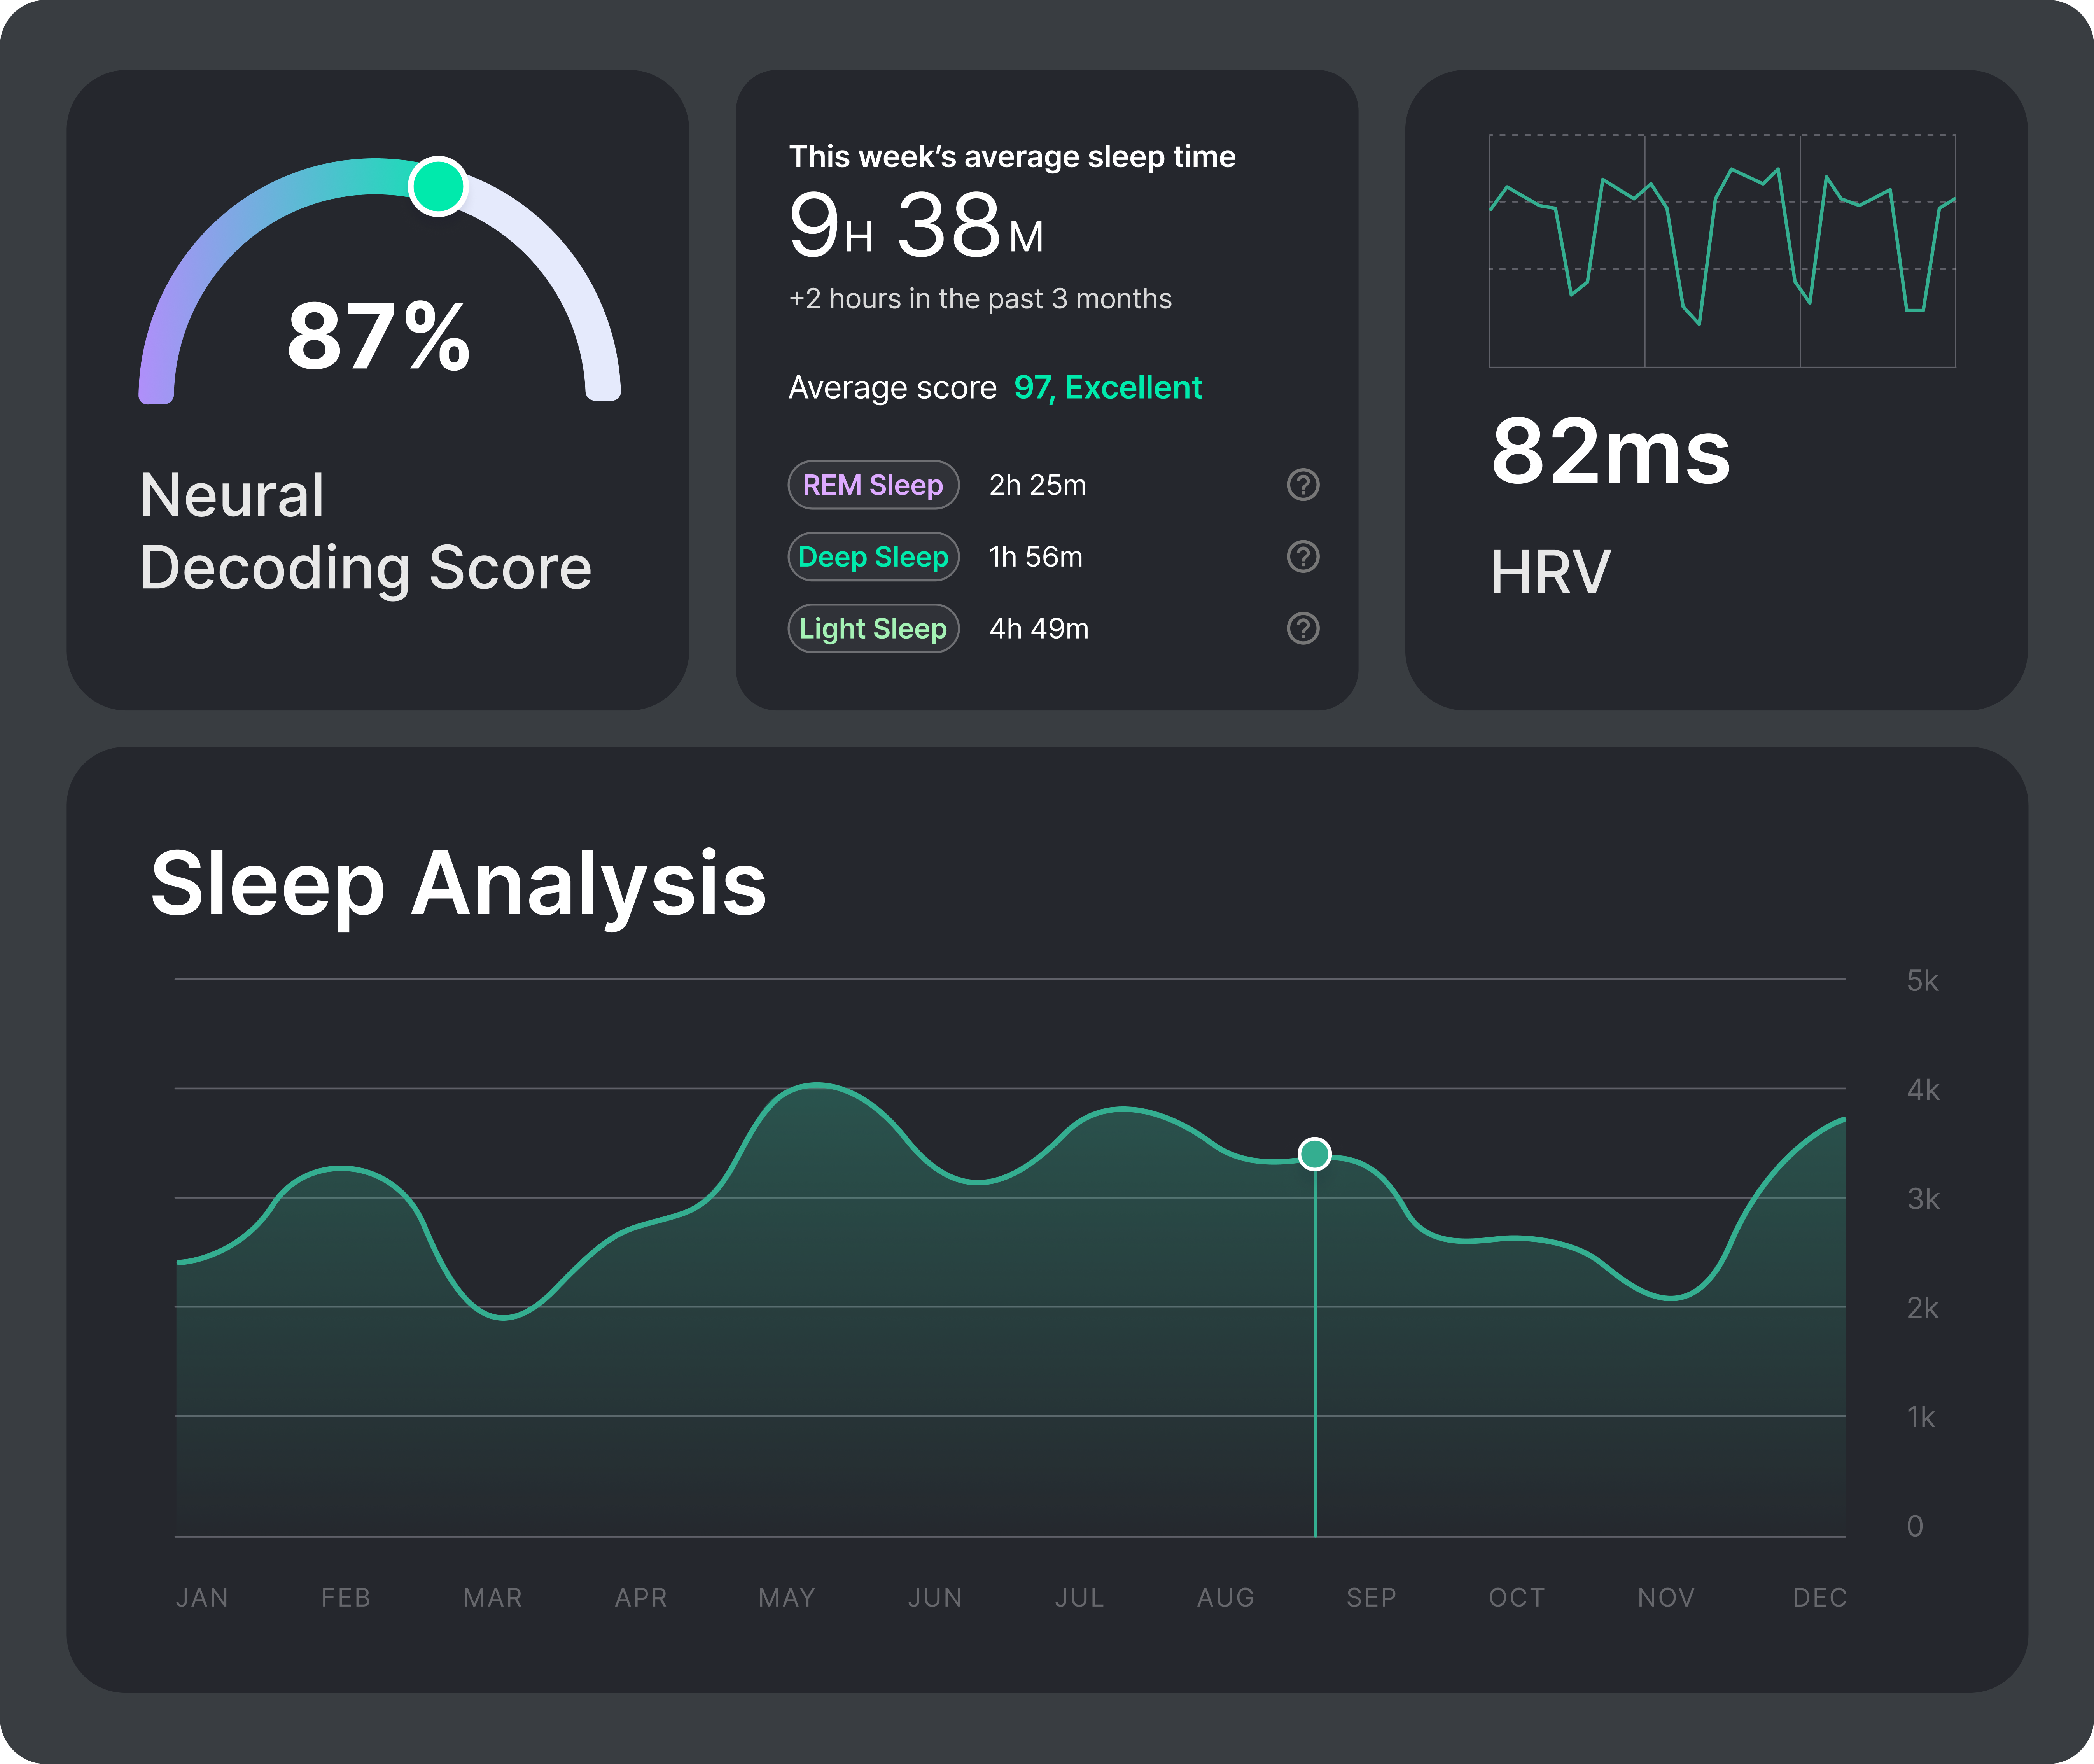
Task: Click the JUN axis label
Action: [x=935, y=1597]
